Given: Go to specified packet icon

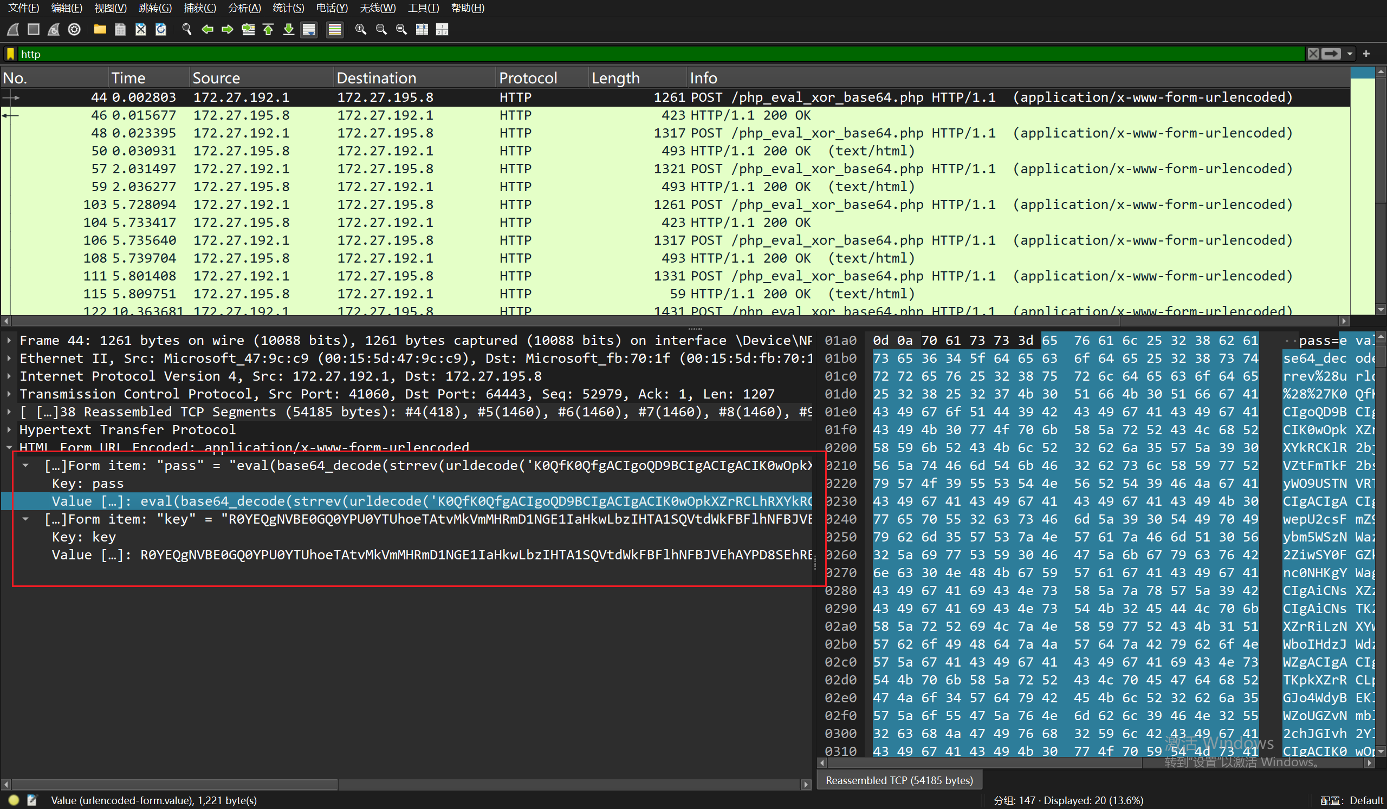Looking at the screenshot, I should pos(248,29).
